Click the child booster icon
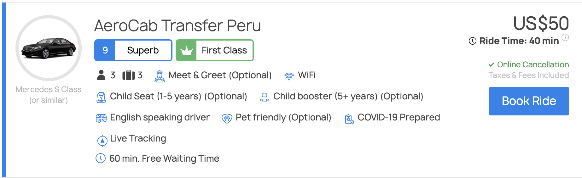Screen dimensions: 582x178 264,97
